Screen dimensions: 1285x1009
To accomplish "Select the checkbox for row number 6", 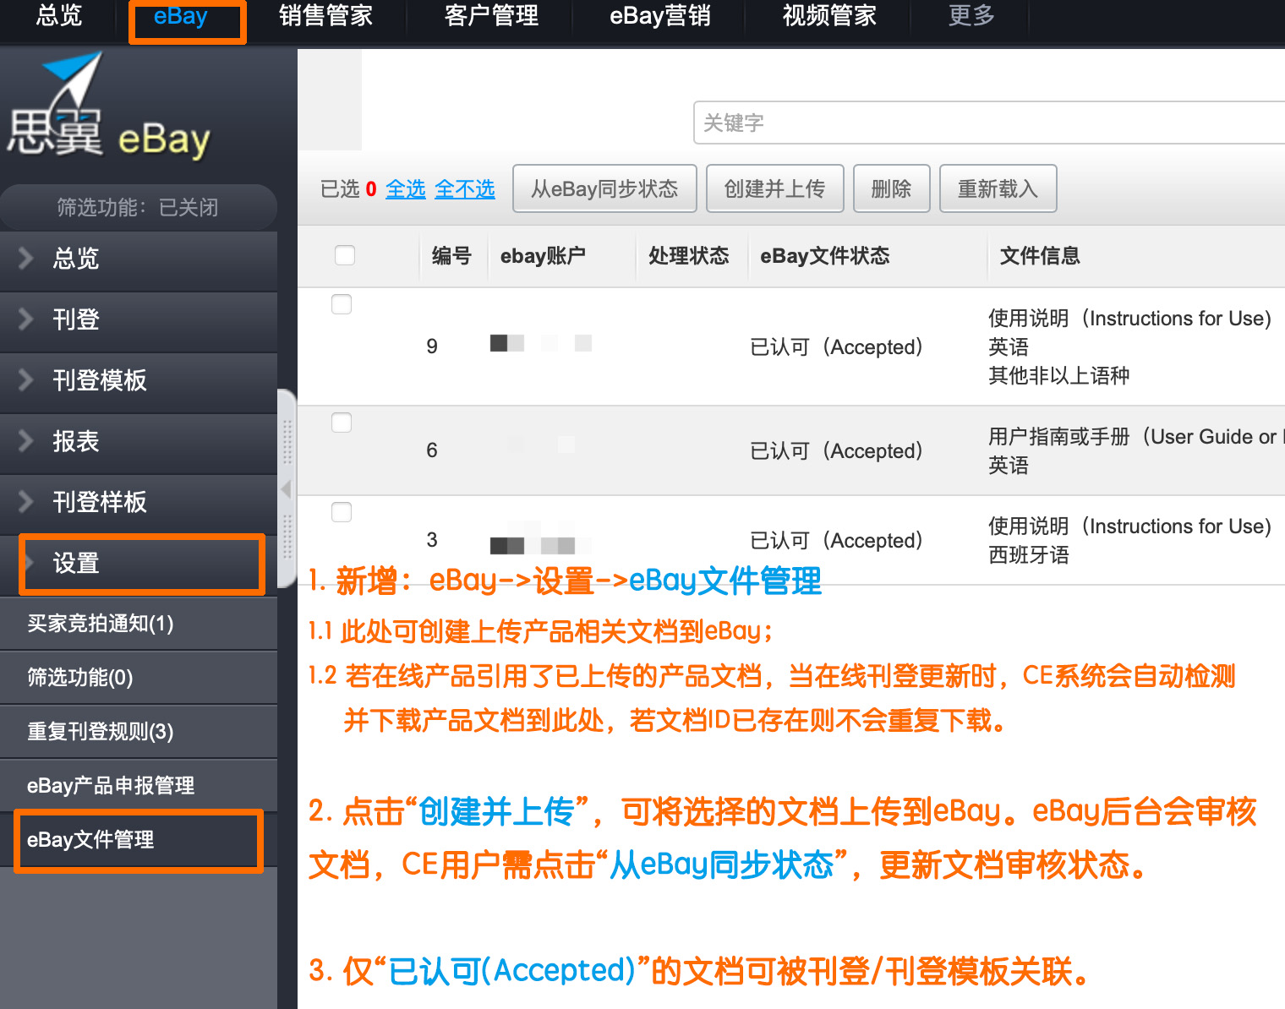I will click(x=342, y=423).
